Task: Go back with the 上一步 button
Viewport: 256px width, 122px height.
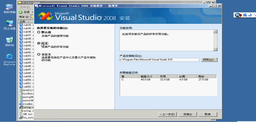Action: [167, 114]
